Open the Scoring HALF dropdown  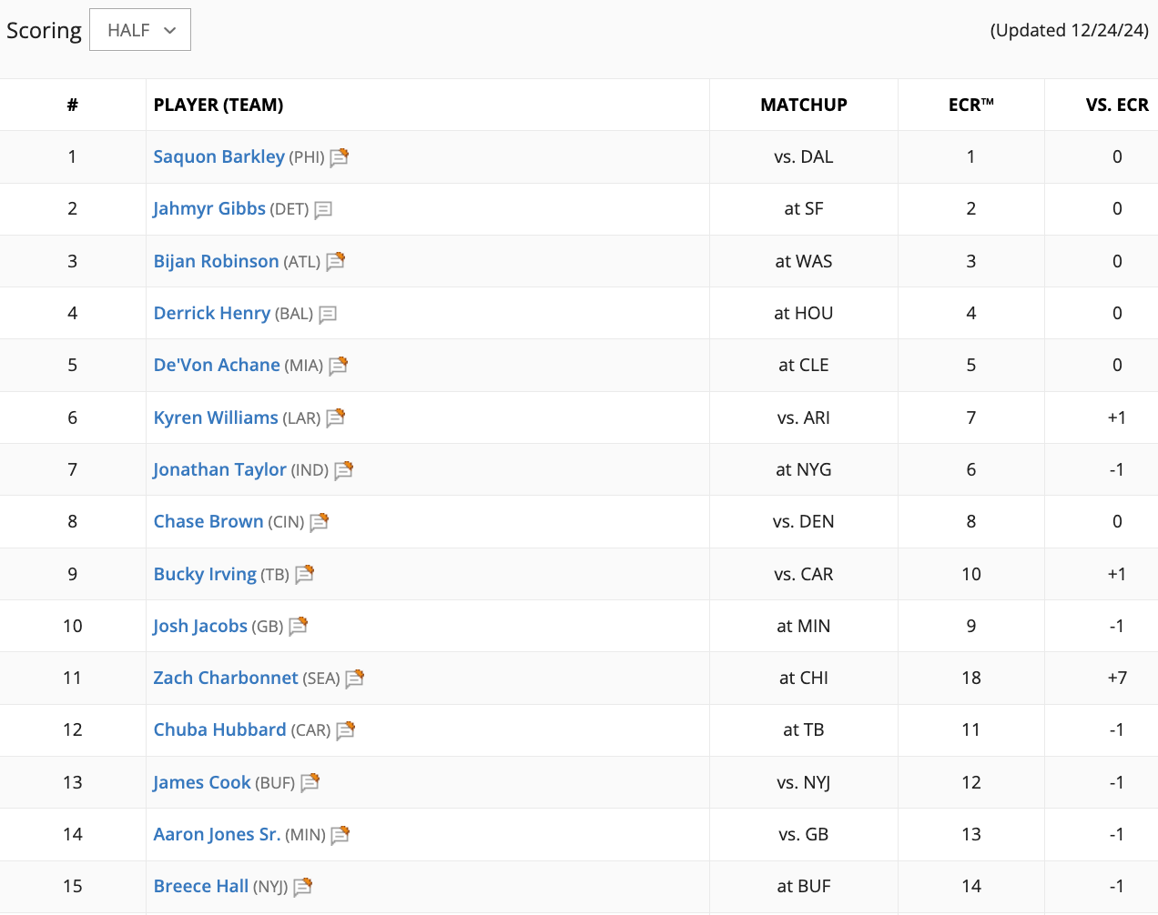pos(140,30)
